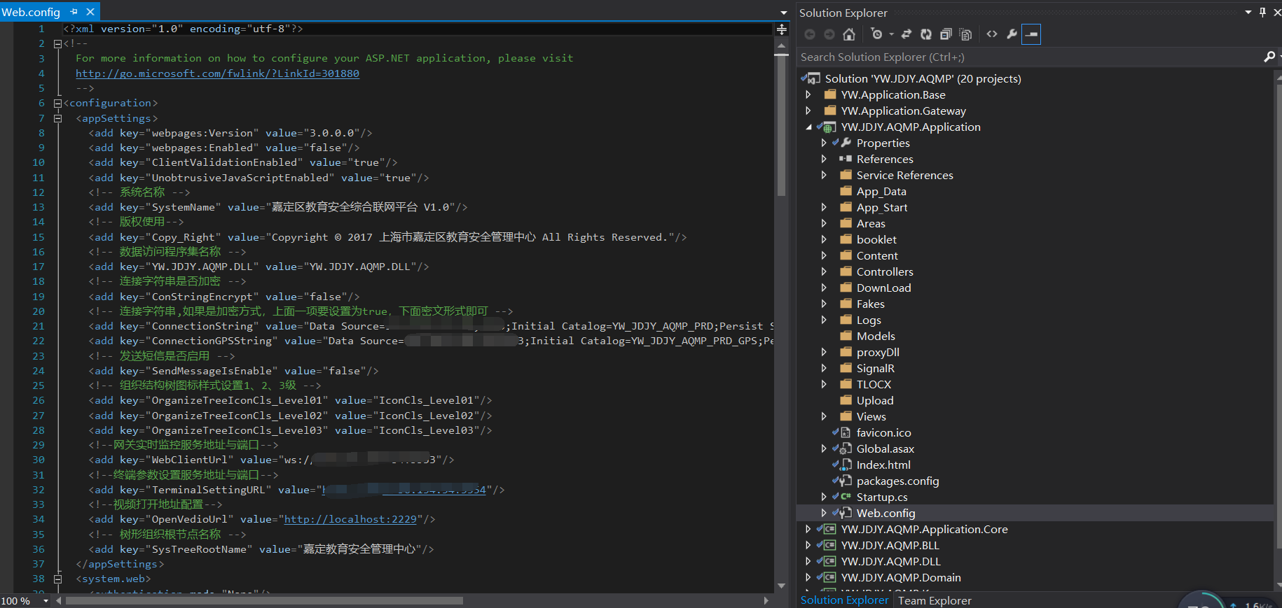Click the packages.config file icon
1282x608 pixels.
[846, 481]
